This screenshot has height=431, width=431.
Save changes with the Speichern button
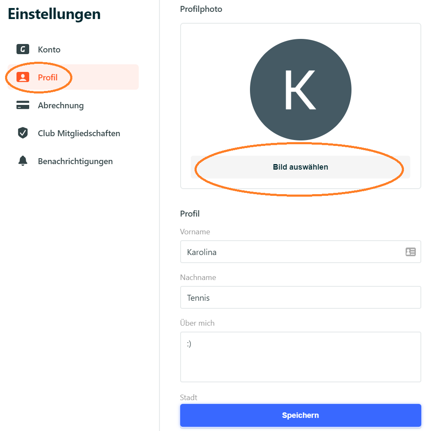300,415
